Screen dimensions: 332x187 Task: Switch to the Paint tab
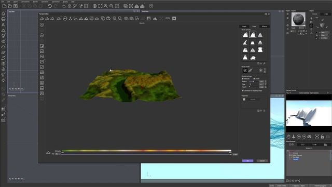click(x=254, y=26)
